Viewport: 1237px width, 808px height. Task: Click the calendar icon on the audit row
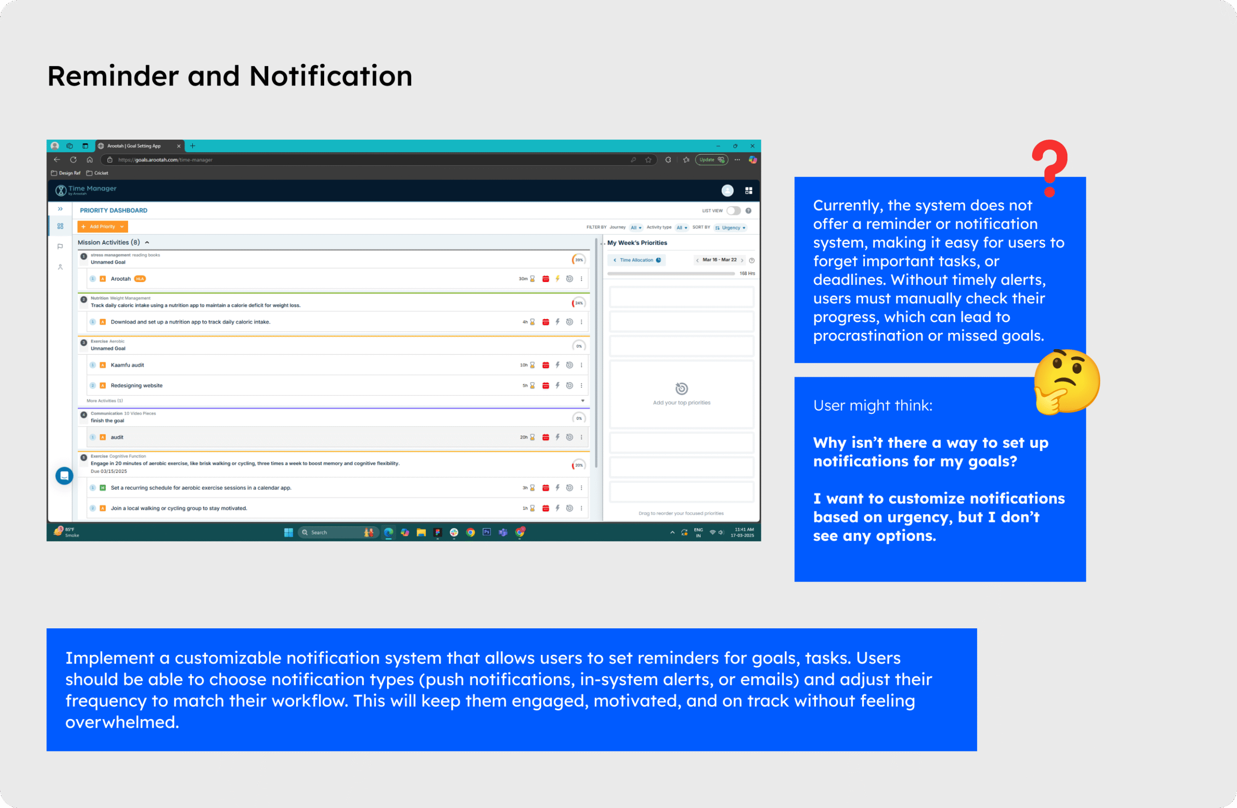[x=546, y=438]
